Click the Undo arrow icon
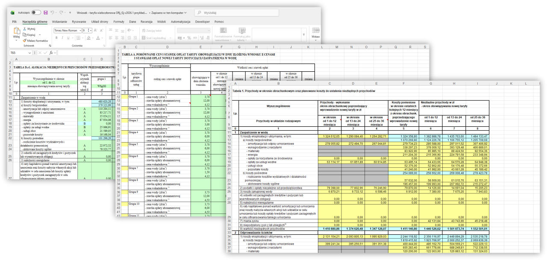The image size is (547, 260). click(x=53, y=13)
